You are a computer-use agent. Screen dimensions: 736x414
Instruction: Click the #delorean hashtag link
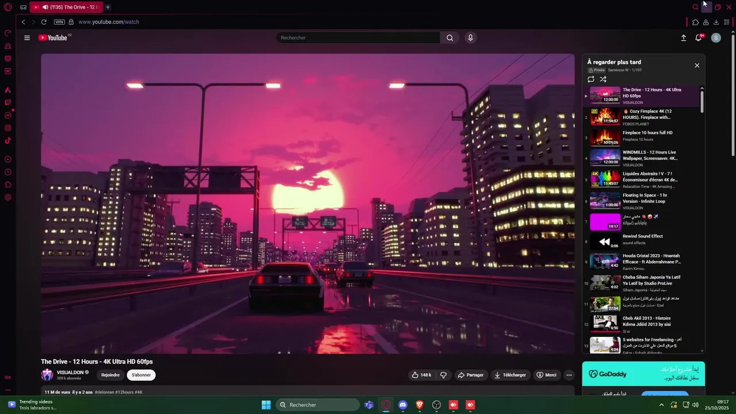click(104, 392)
